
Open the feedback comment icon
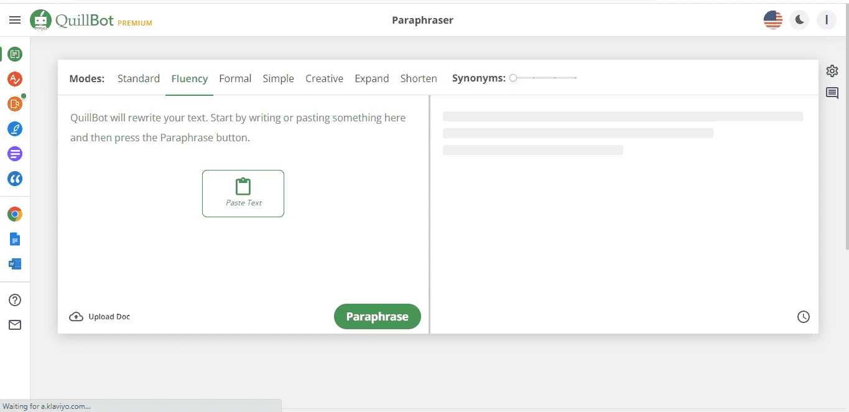pyautogui.click(x=832, y=93)
